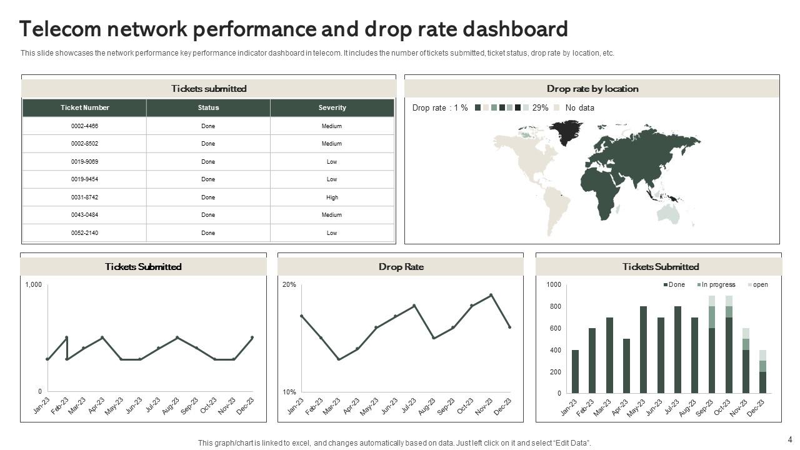The image size is (800, 450).
Task: Click the Severity column header
Action: tap(332, 107)
